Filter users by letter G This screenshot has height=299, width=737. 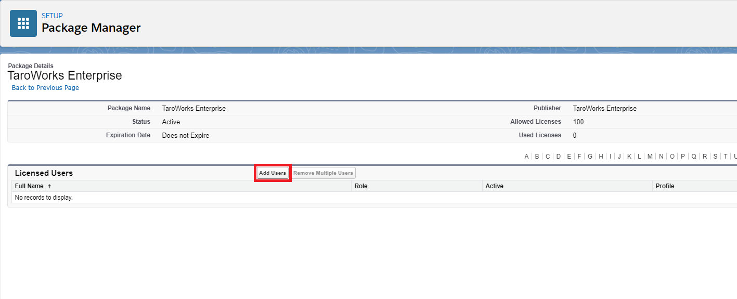pos(590,157)
